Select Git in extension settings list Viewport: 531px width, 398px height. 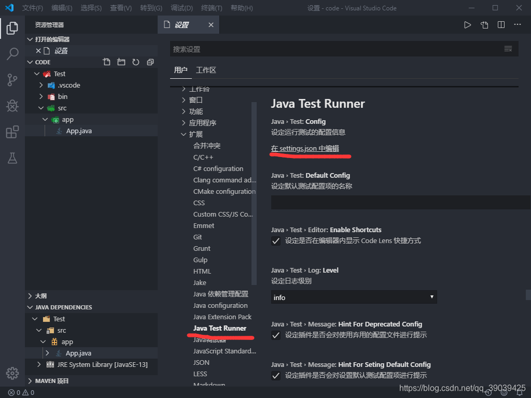click(198, 237)
